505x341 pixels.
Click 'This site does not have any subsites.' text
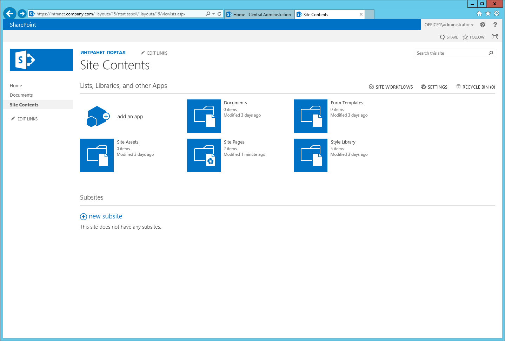pos(120,227)
